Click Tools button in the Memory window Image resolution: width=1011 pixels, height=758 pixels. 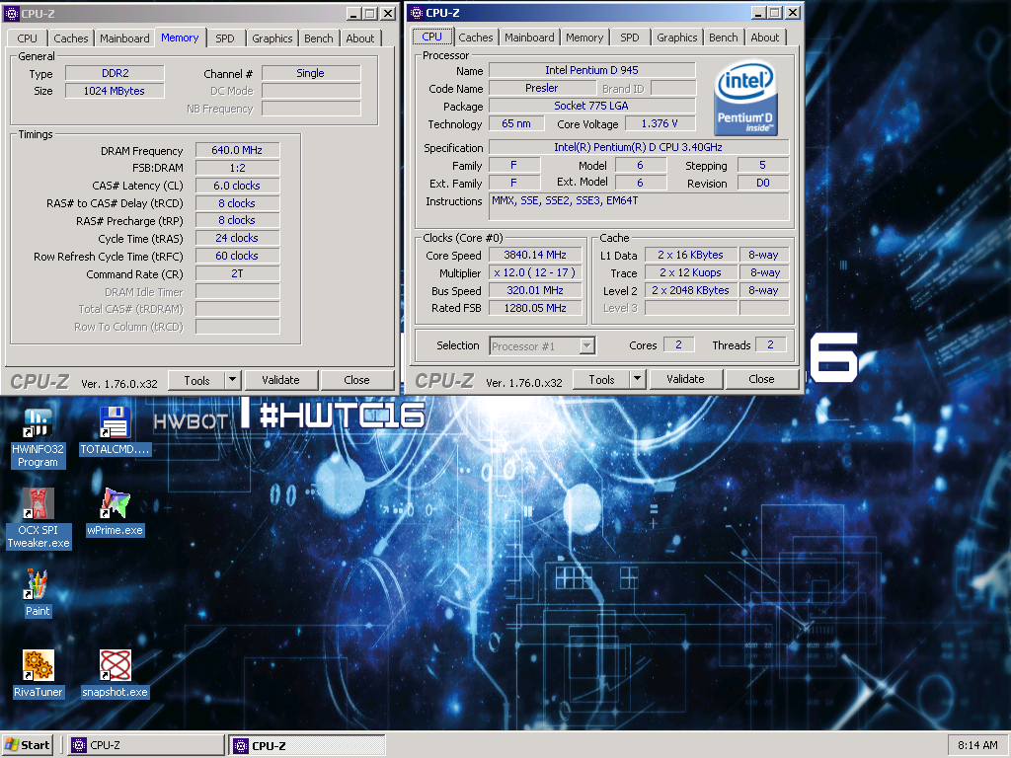(196, 380)
